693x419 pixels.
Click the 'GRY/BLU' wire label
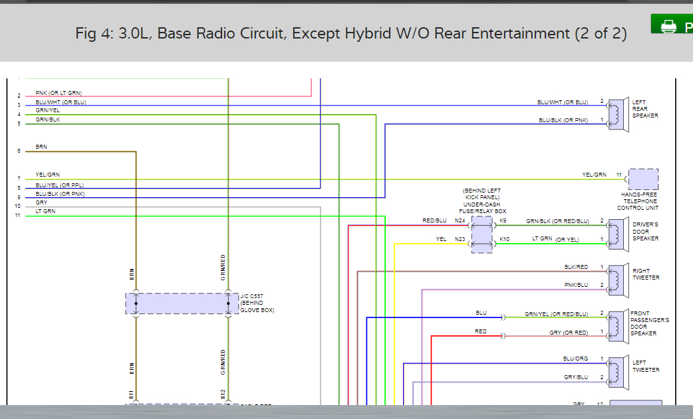(576, 377)
